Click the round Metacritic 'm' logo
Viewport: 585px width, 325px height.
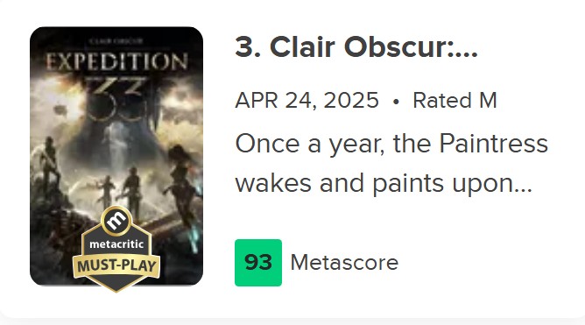pos(116,221)
